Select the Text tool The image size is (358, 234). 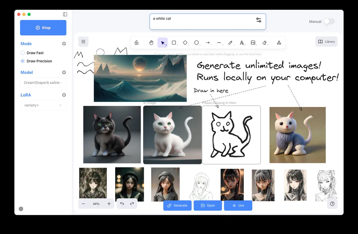click(242, 43)
